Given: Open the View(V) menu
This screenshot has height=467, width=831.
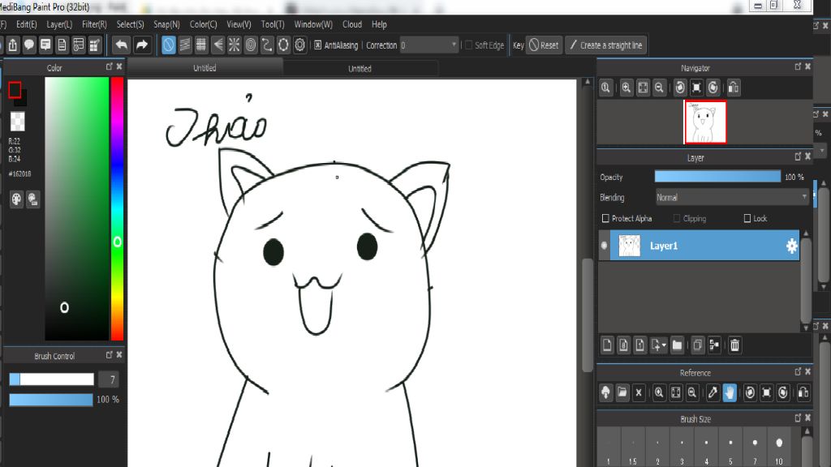Looking at the screenshot, I should pyautogui.click(x=239, y=24).
